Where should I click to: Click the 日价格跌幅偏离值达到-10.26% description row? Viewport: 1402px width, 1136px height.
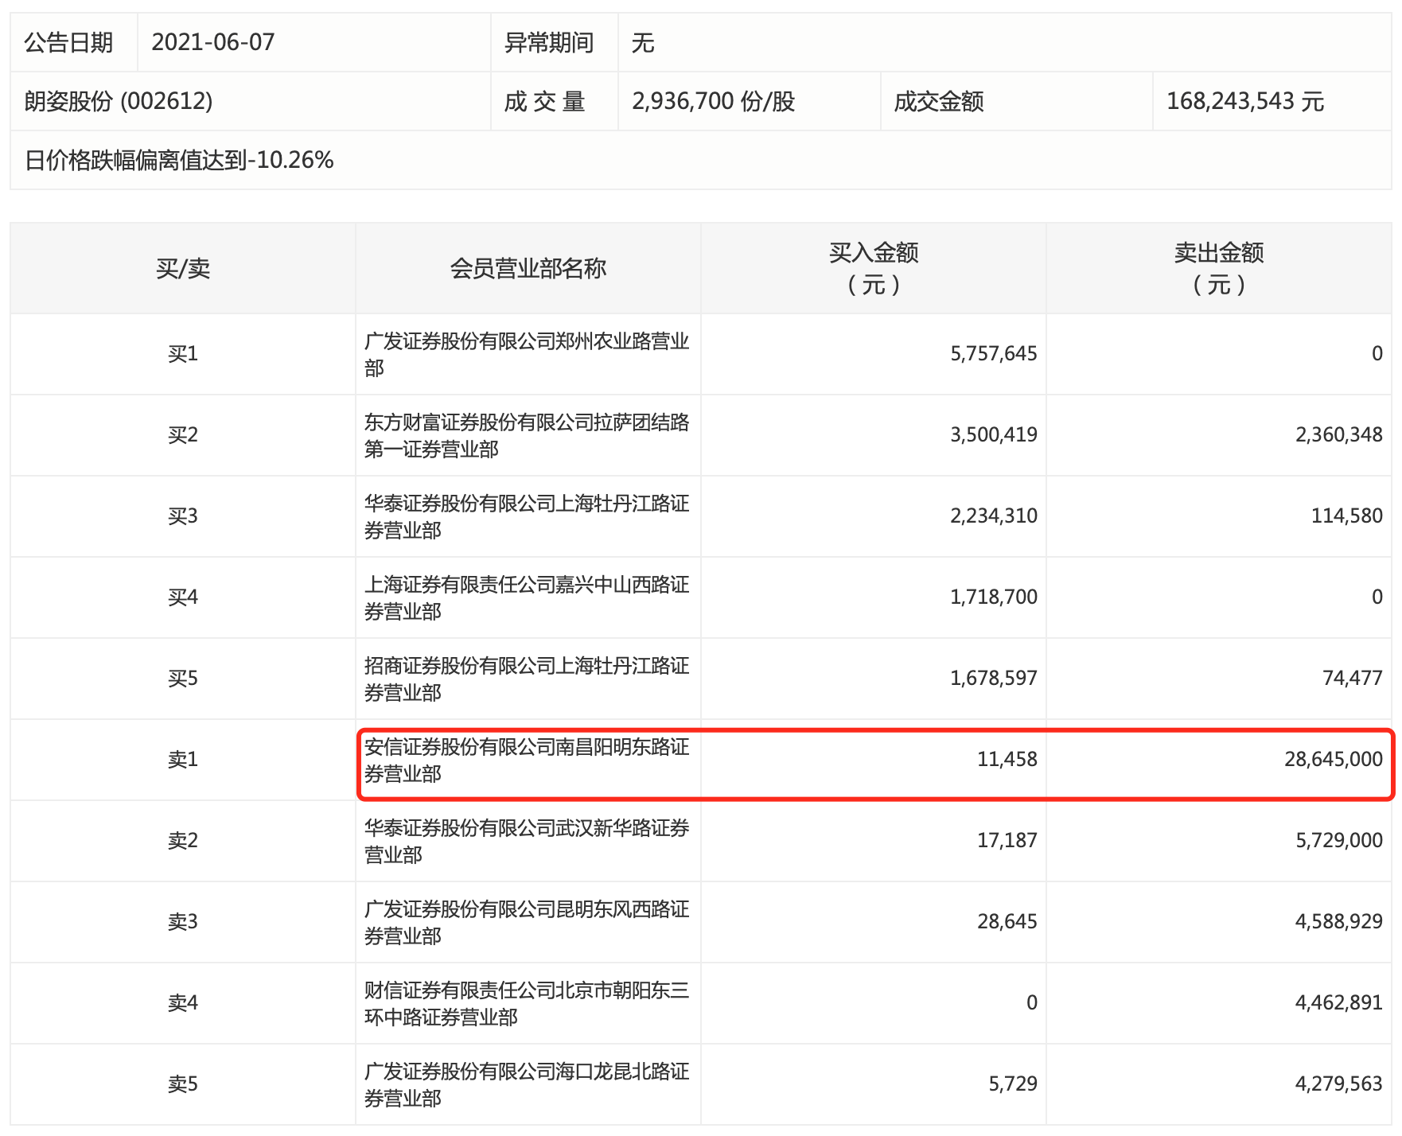[x=179, y=160]
